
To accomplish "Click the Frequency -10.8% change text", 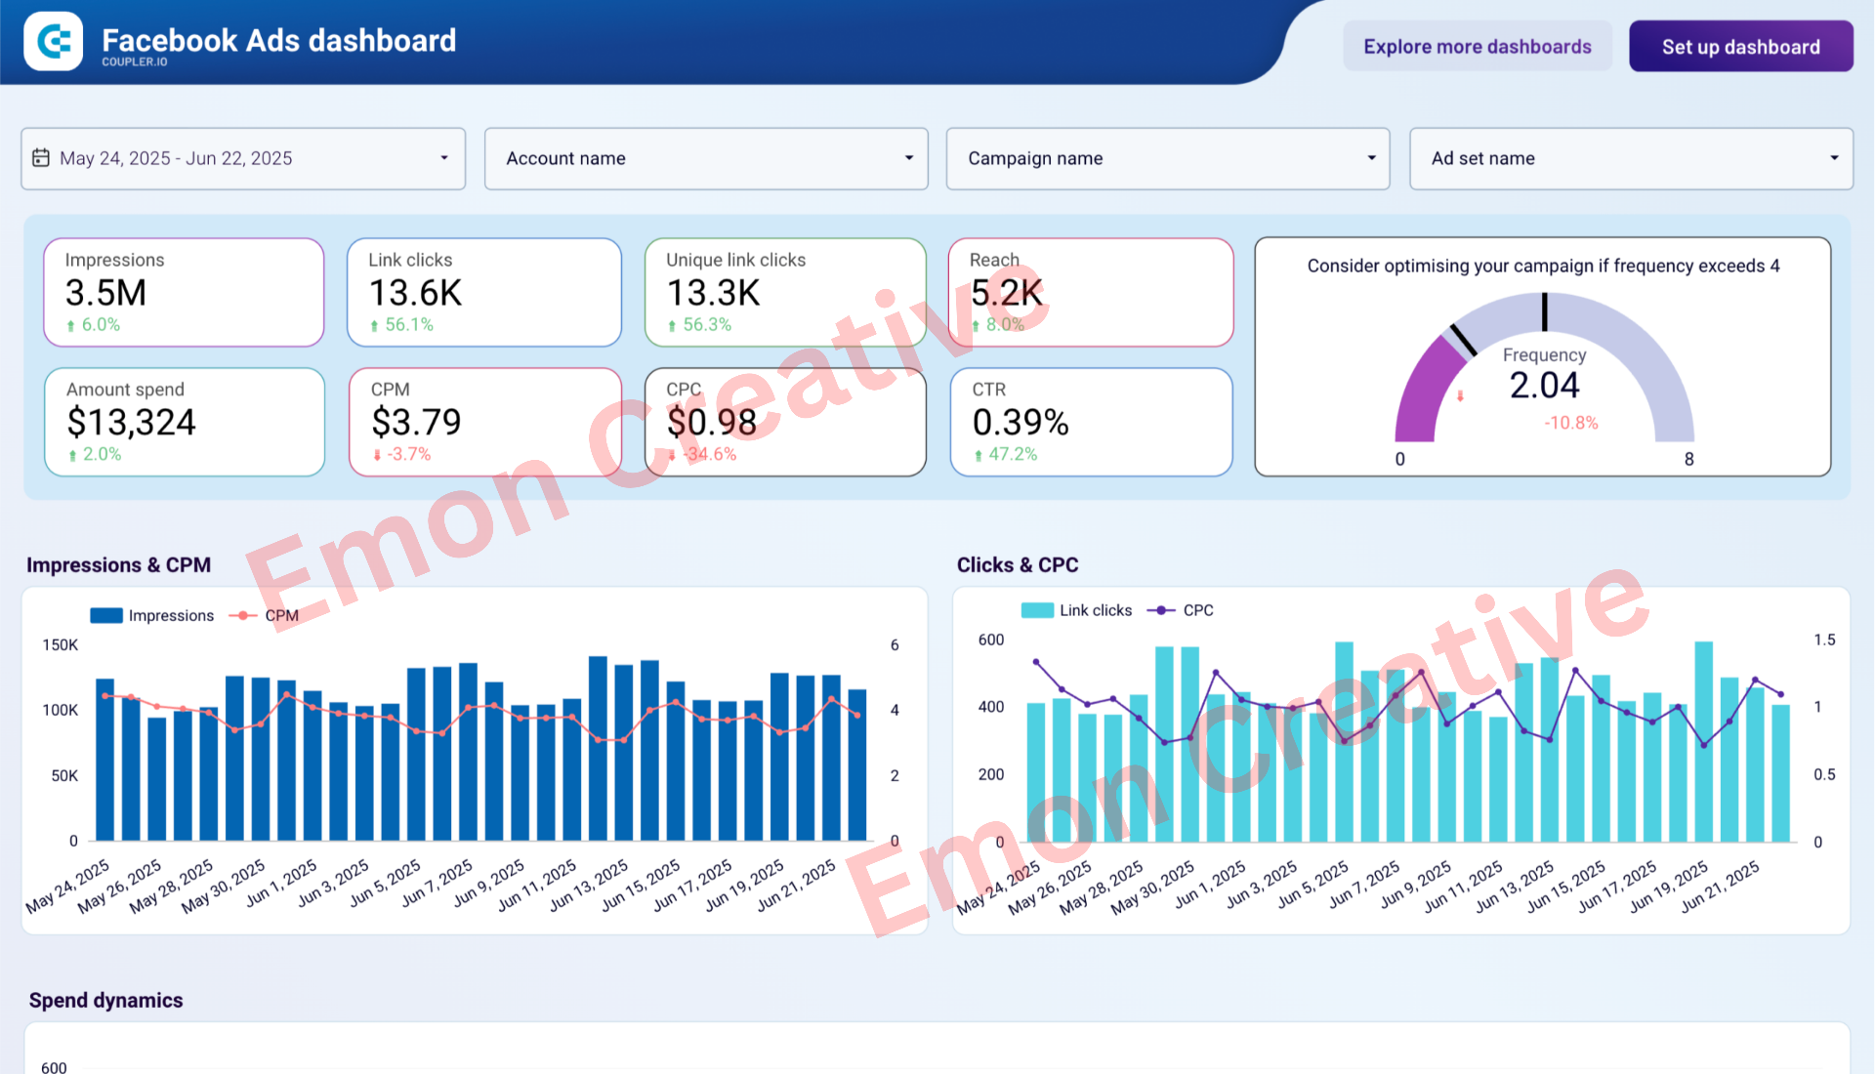I will [x=1571, y=423].
